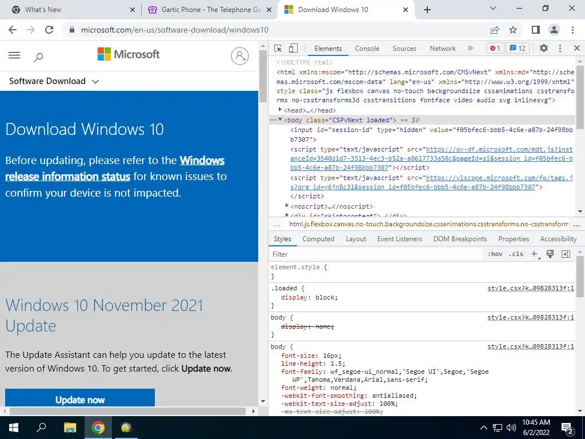The height and width of the screenshot is (439, 585).
Task: Toggle the device toolbar in DevTools
Action: click(293, 48)
